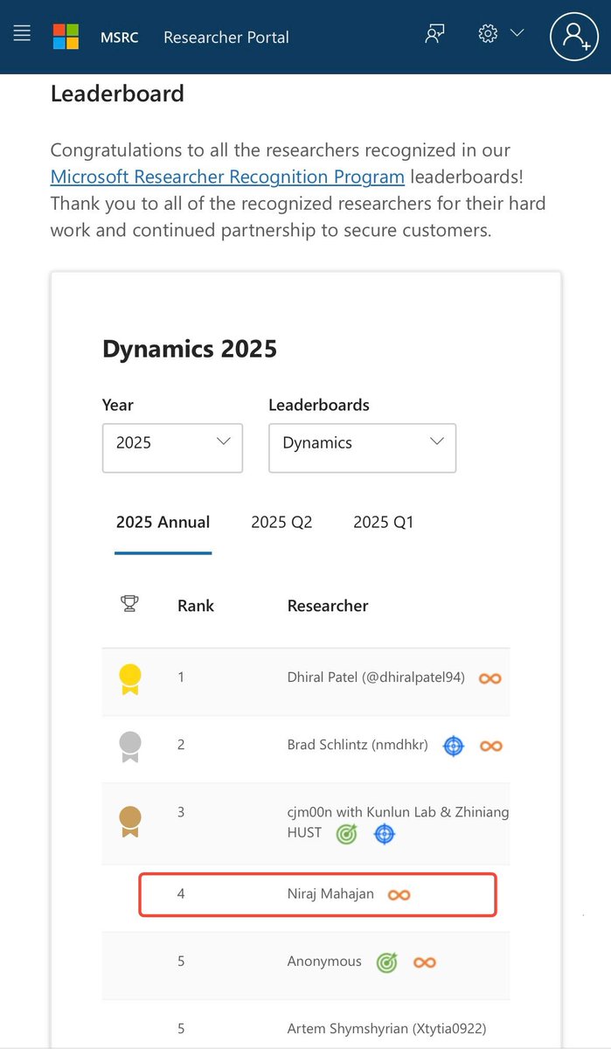Viewport: 611px width, 1049px height.
Task: Click the Rank column header
Action: pyautogui.click(x=196, y=606)
